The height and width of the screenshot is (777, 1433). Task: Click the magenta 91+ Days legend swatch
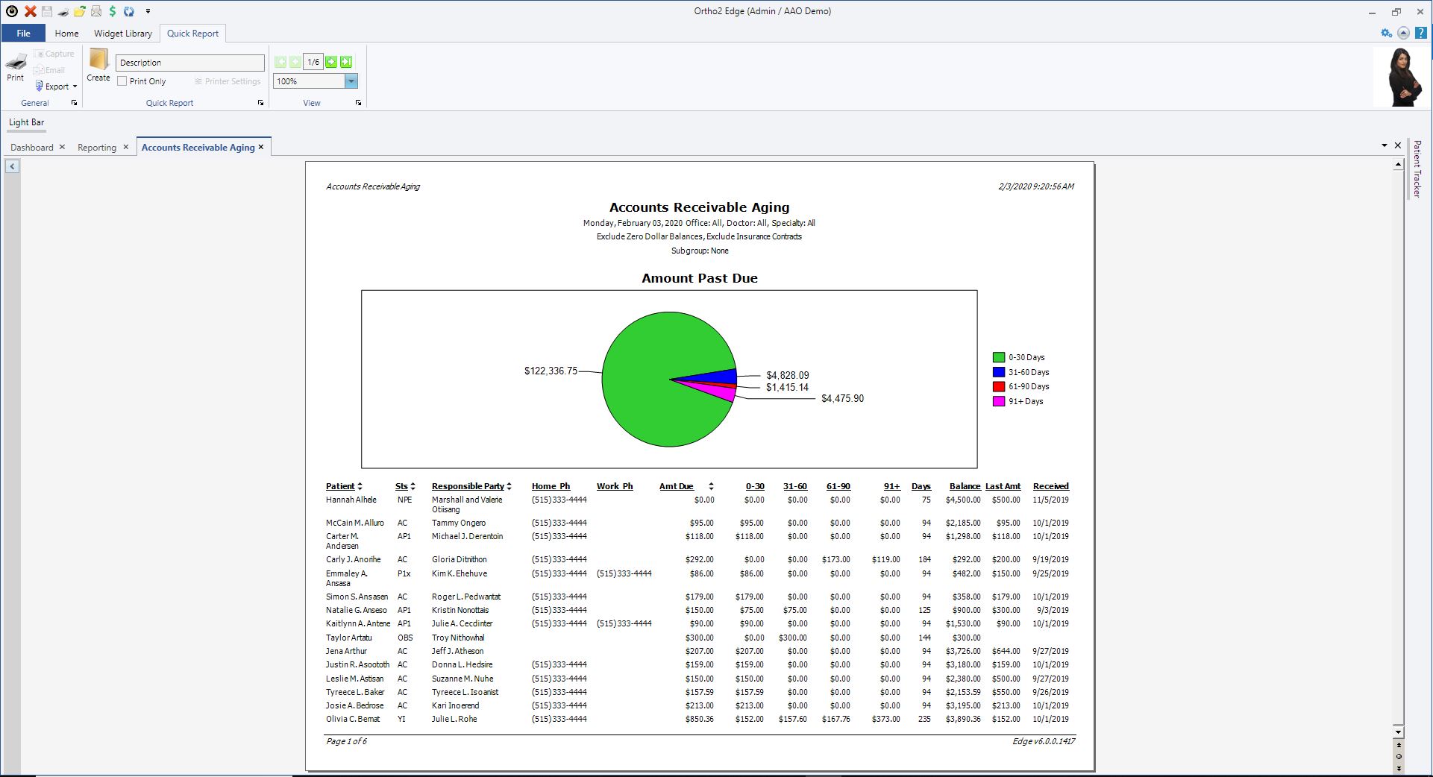pyautogui.click(x=999, y=401)
